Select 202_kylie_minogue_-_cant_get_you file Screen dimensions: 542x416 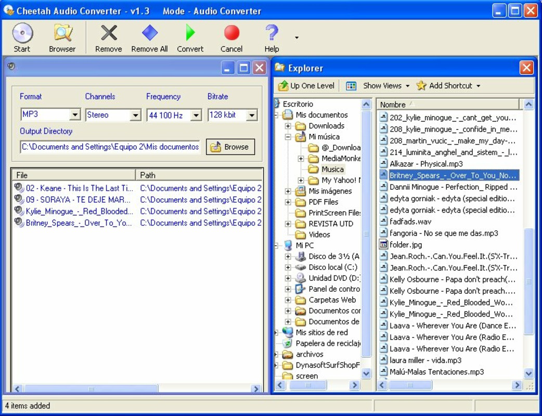click(453, 118)
